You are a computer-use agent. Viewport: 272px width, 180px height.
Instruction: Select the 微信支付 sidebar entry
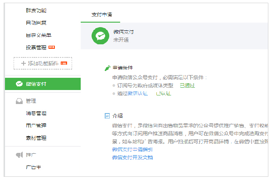click(43, 84)
